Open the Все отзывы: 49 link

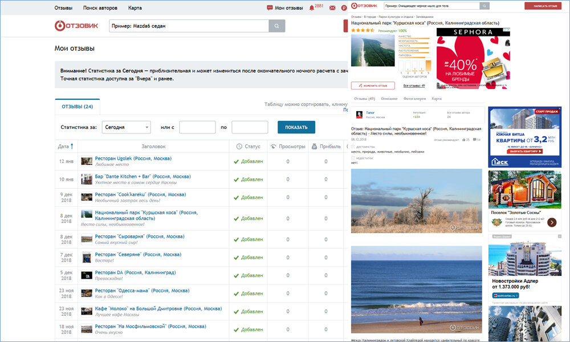(x=414, y=85)
